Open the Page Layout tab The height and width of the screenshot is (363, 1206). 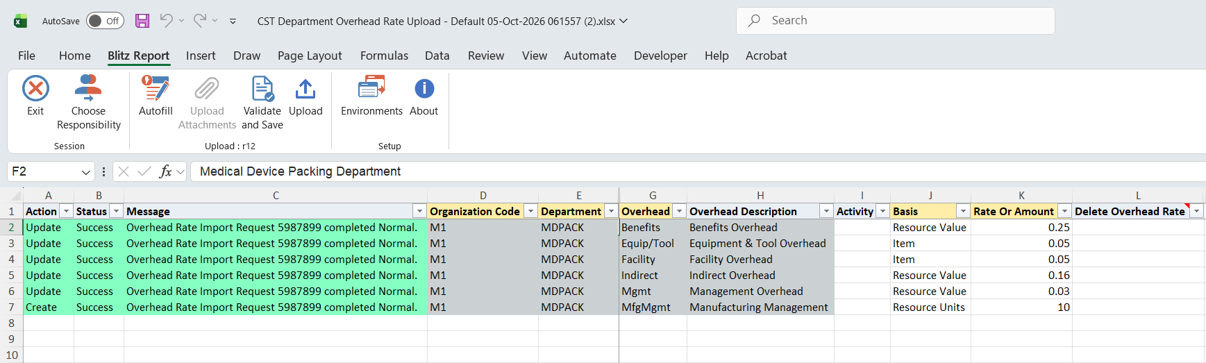(x=310, y=56)
